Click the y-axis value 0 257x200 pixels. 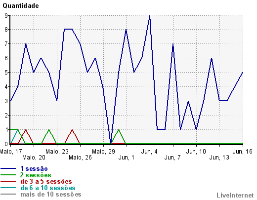pyautogui.click(x=6, y=144)
